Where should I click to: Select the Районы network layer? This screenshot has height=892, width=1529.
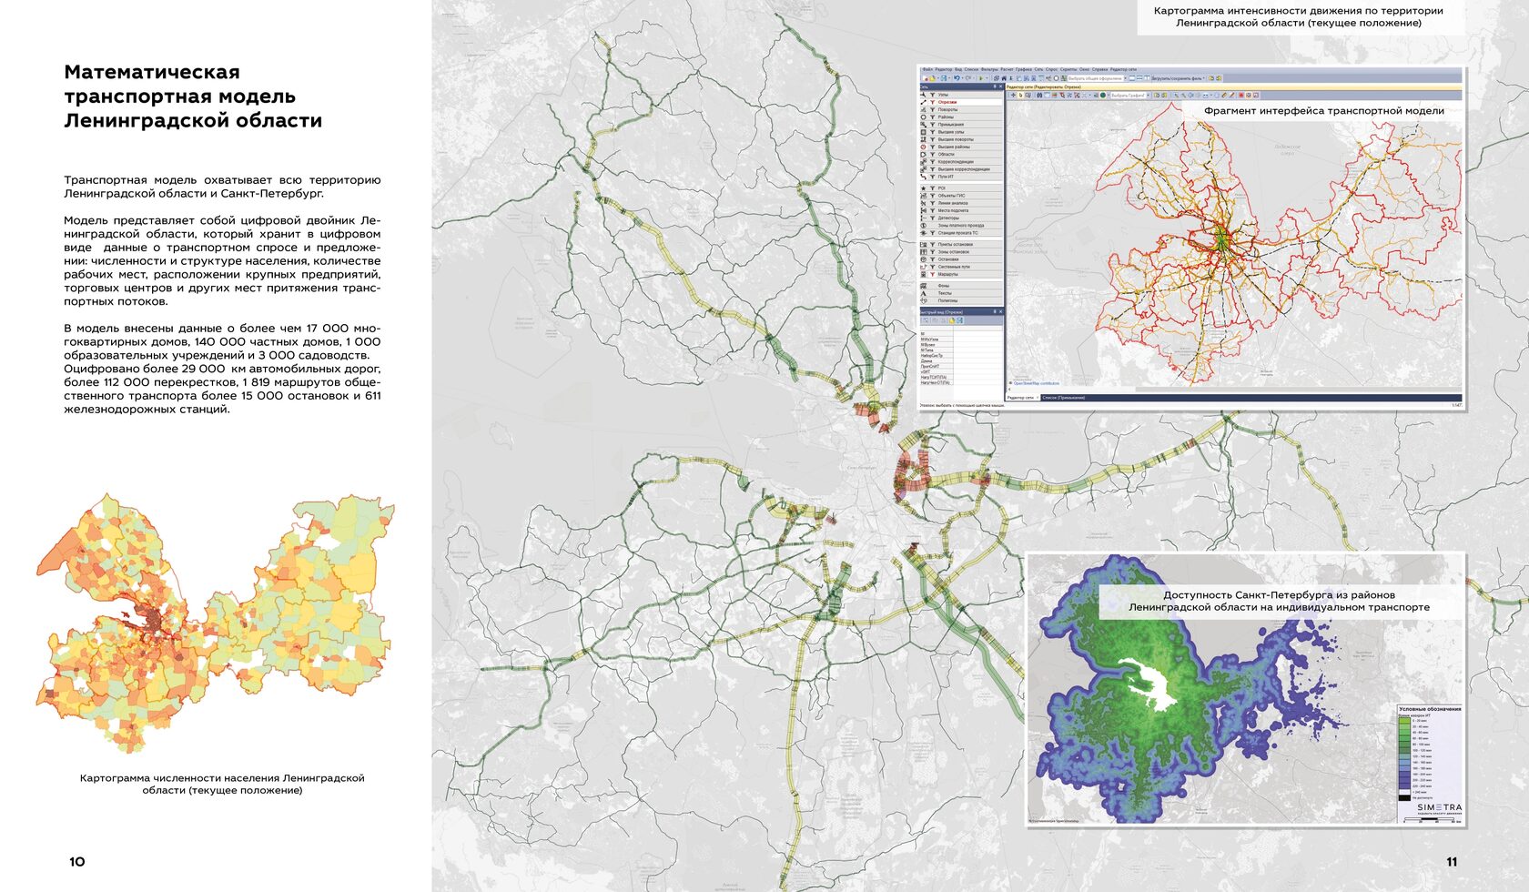point(961,117)
